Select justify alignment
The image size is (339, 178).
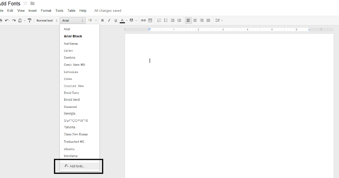click(208, 20)
